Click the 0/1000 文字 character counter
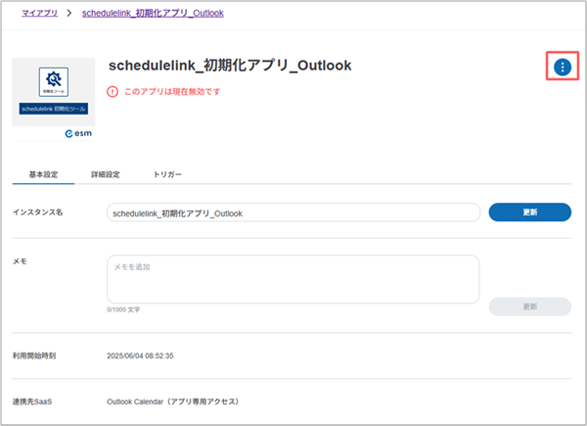Screen dimensions: 587x426 (123, 309)
